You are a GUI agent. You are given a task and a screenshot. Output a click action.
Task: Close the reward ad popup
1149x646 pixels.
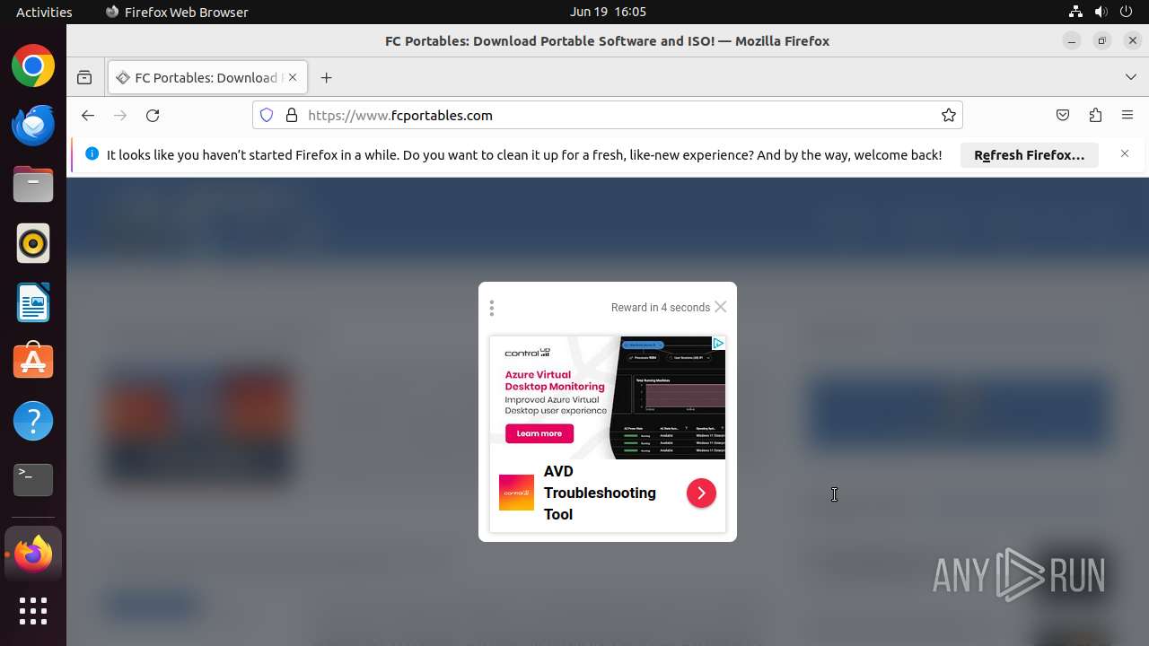[x=720, y=307]
